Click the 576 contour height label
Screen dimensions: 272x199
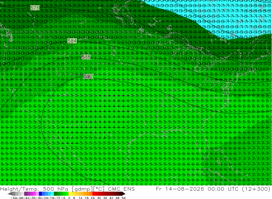[x=35, y=8]
